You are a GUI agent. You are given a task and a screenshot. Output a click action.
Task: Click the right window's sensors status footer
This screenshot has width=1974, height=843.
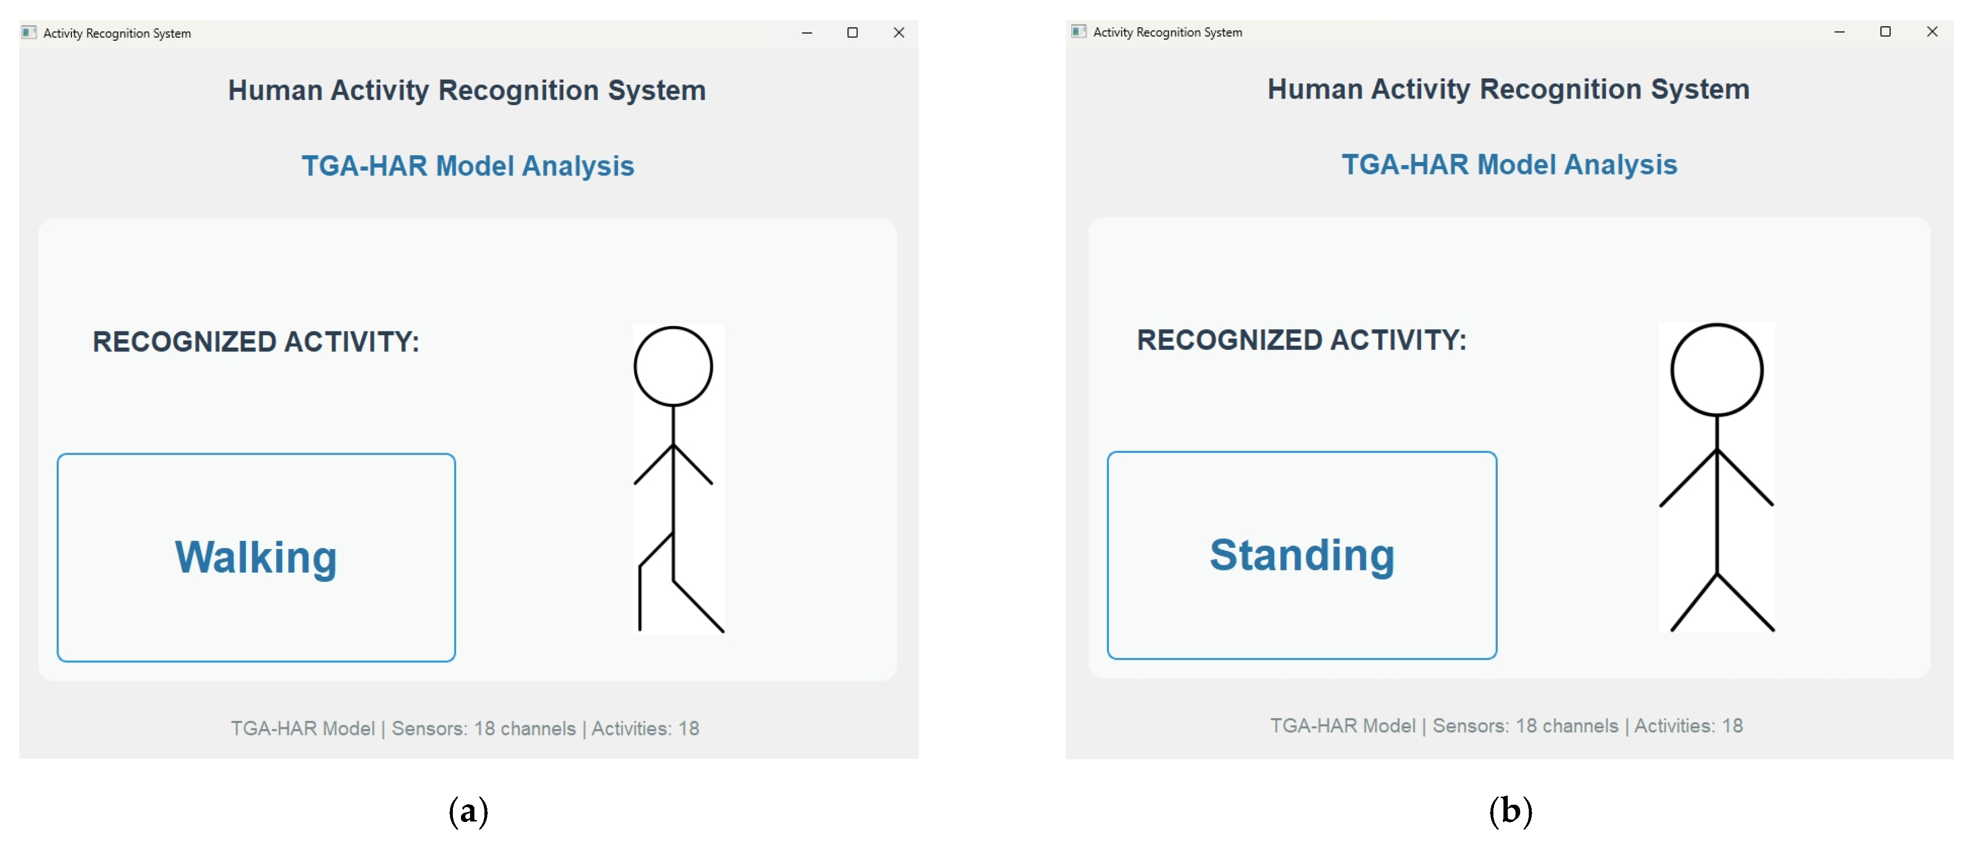coord(1506,726)
